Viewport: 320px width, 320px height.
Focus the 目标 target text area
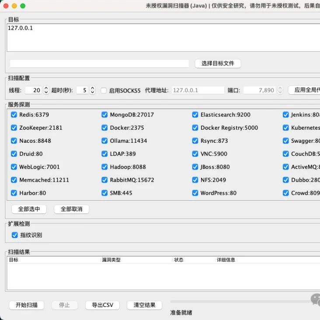point(163,38)
